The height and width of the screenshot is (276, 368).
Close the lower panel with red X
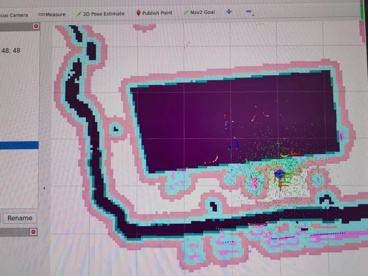(x=33, y=232)
